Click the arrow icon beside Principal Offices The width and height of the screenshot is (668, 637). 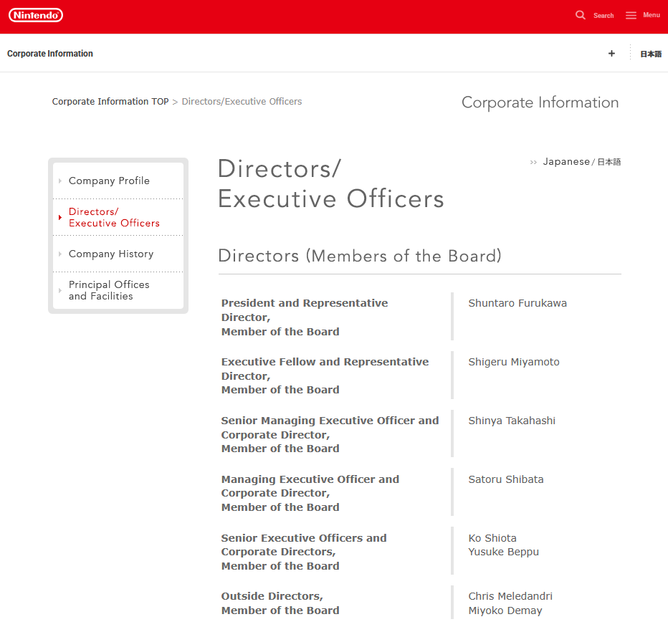point(60,290)
